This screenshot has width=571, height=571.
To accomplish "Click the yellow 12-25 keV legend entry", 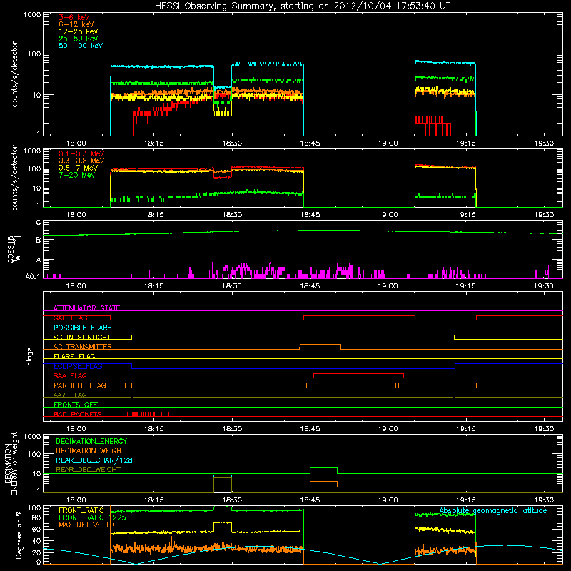I will 79,31.
